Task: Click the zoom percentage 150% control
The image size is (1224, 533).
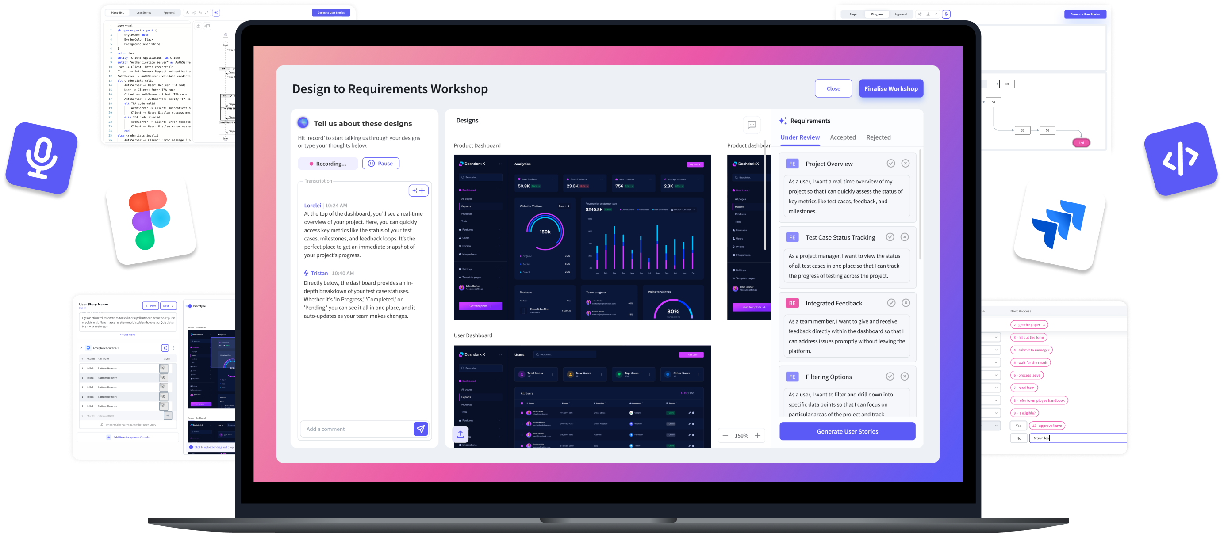Action: coord(742,435)
